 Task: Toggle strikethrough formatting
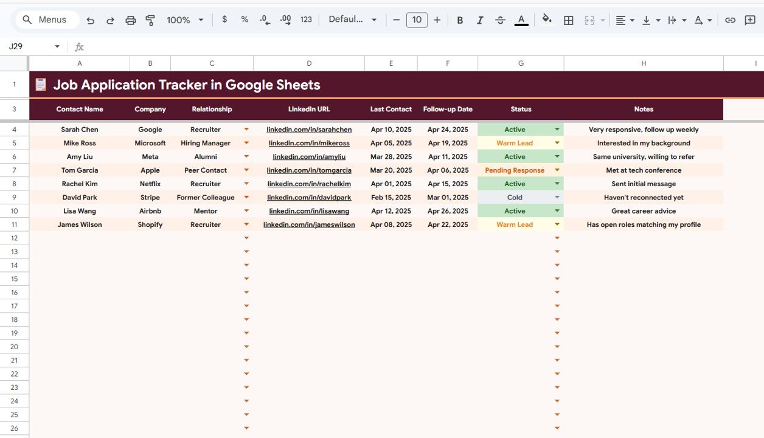pos(500,19)
